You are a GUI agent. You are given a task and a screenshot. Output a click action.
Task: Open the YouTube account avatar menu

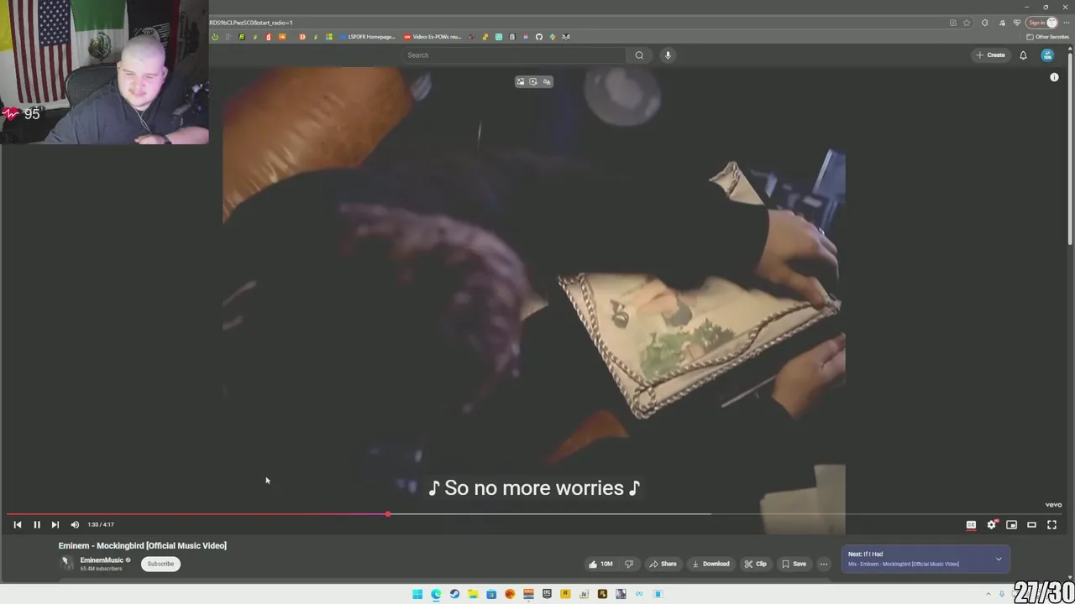coord(1047,55)
